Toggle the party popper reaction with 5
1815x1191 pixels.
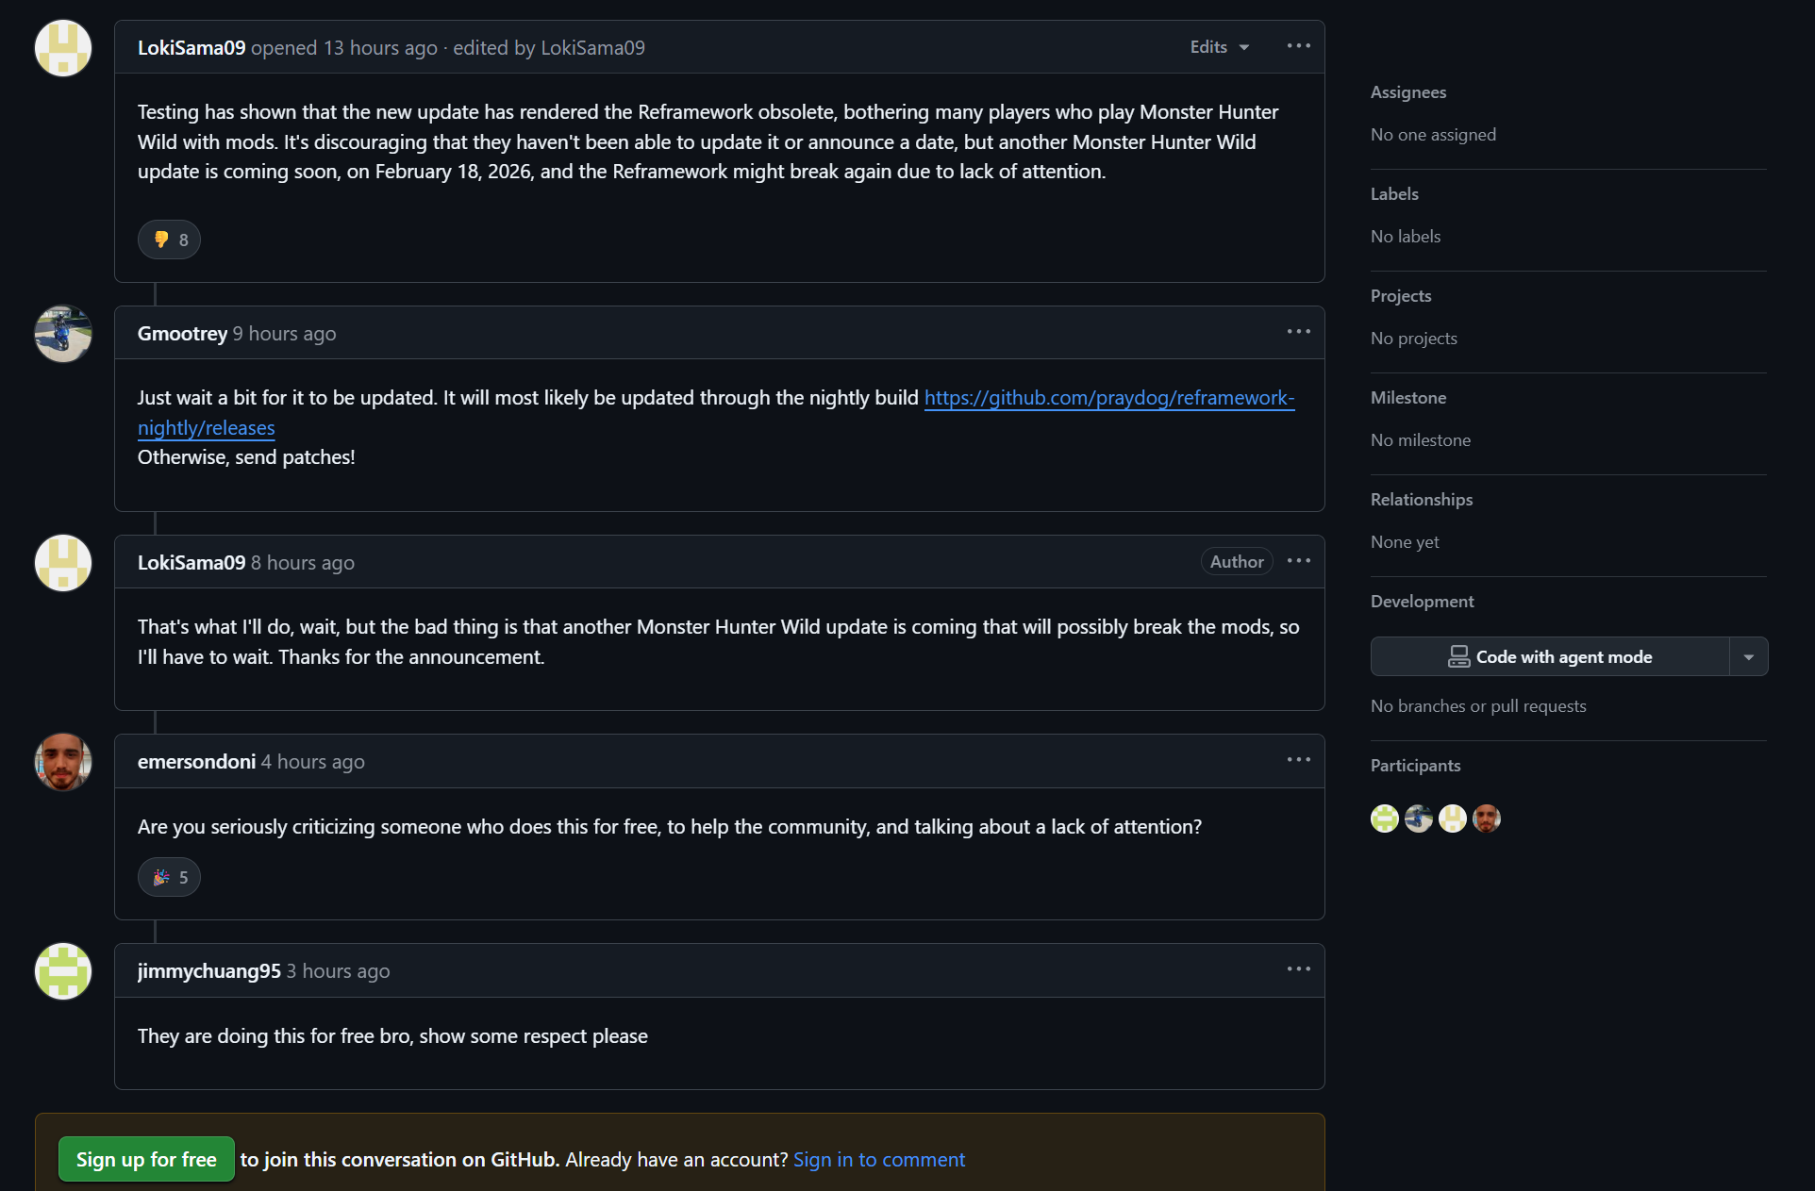(x=170, y=877)
